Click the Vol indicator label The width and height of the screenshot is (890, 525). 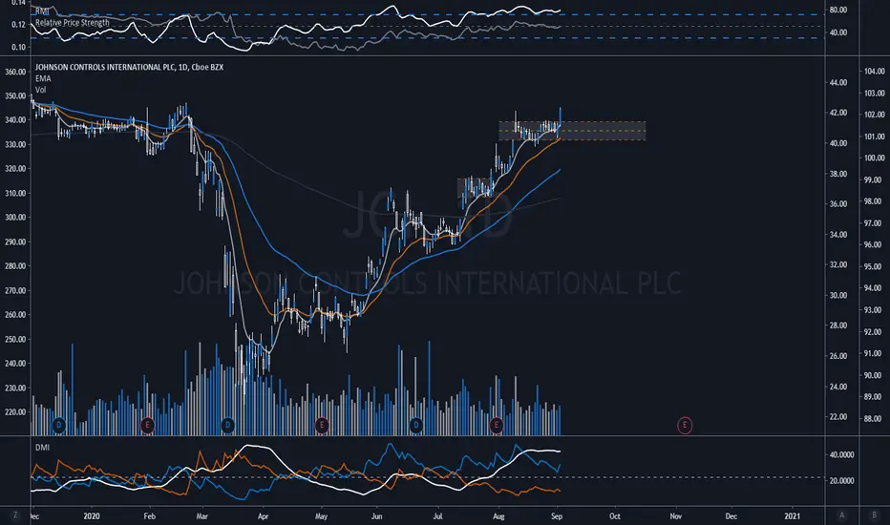[x=41, y=90]
